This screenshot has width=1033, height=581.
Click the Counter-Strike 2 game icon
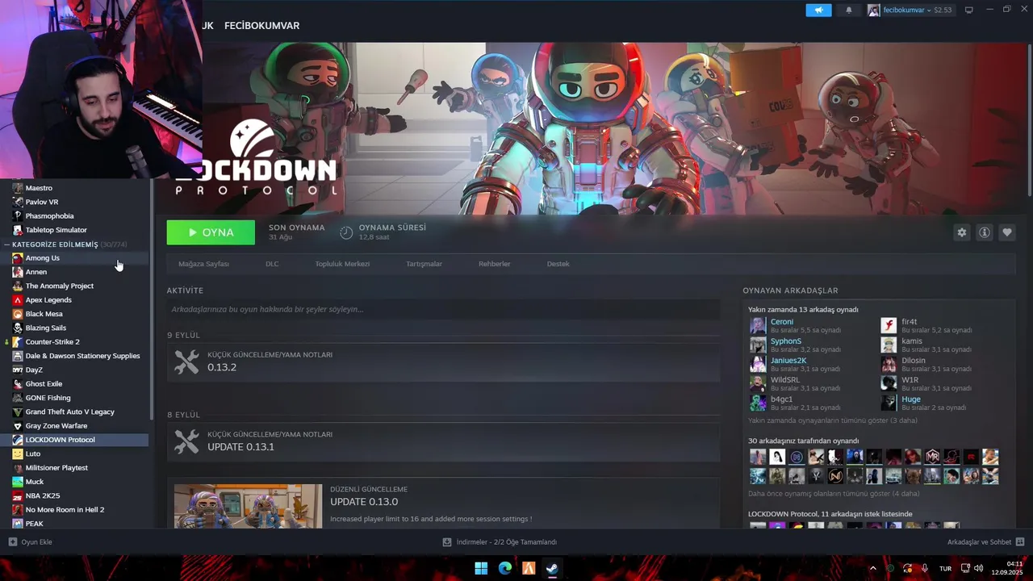[17, 342]
